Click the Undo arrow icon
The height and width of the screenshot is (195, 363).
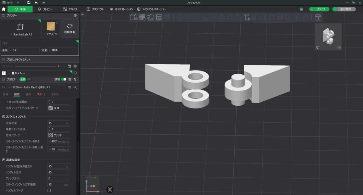coord(36,2)
